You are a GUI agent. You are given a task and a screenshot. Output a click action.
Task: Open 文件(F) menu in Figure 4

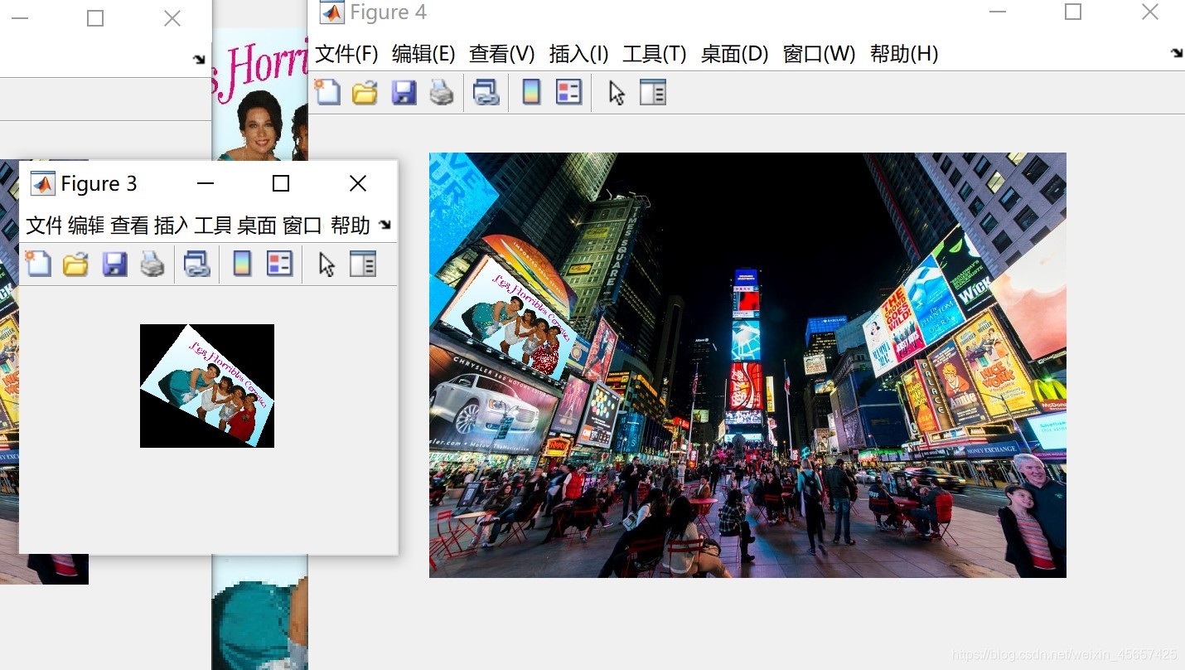pyautogui.click(x=346, y=54)
